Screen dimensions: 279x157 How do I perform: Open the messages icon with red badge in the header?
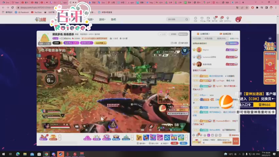(x=221, y=19)
